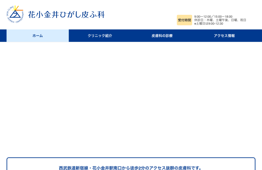Select the hours text 9:00ー12:00／15:00ー18:00

tap(213, 17)
